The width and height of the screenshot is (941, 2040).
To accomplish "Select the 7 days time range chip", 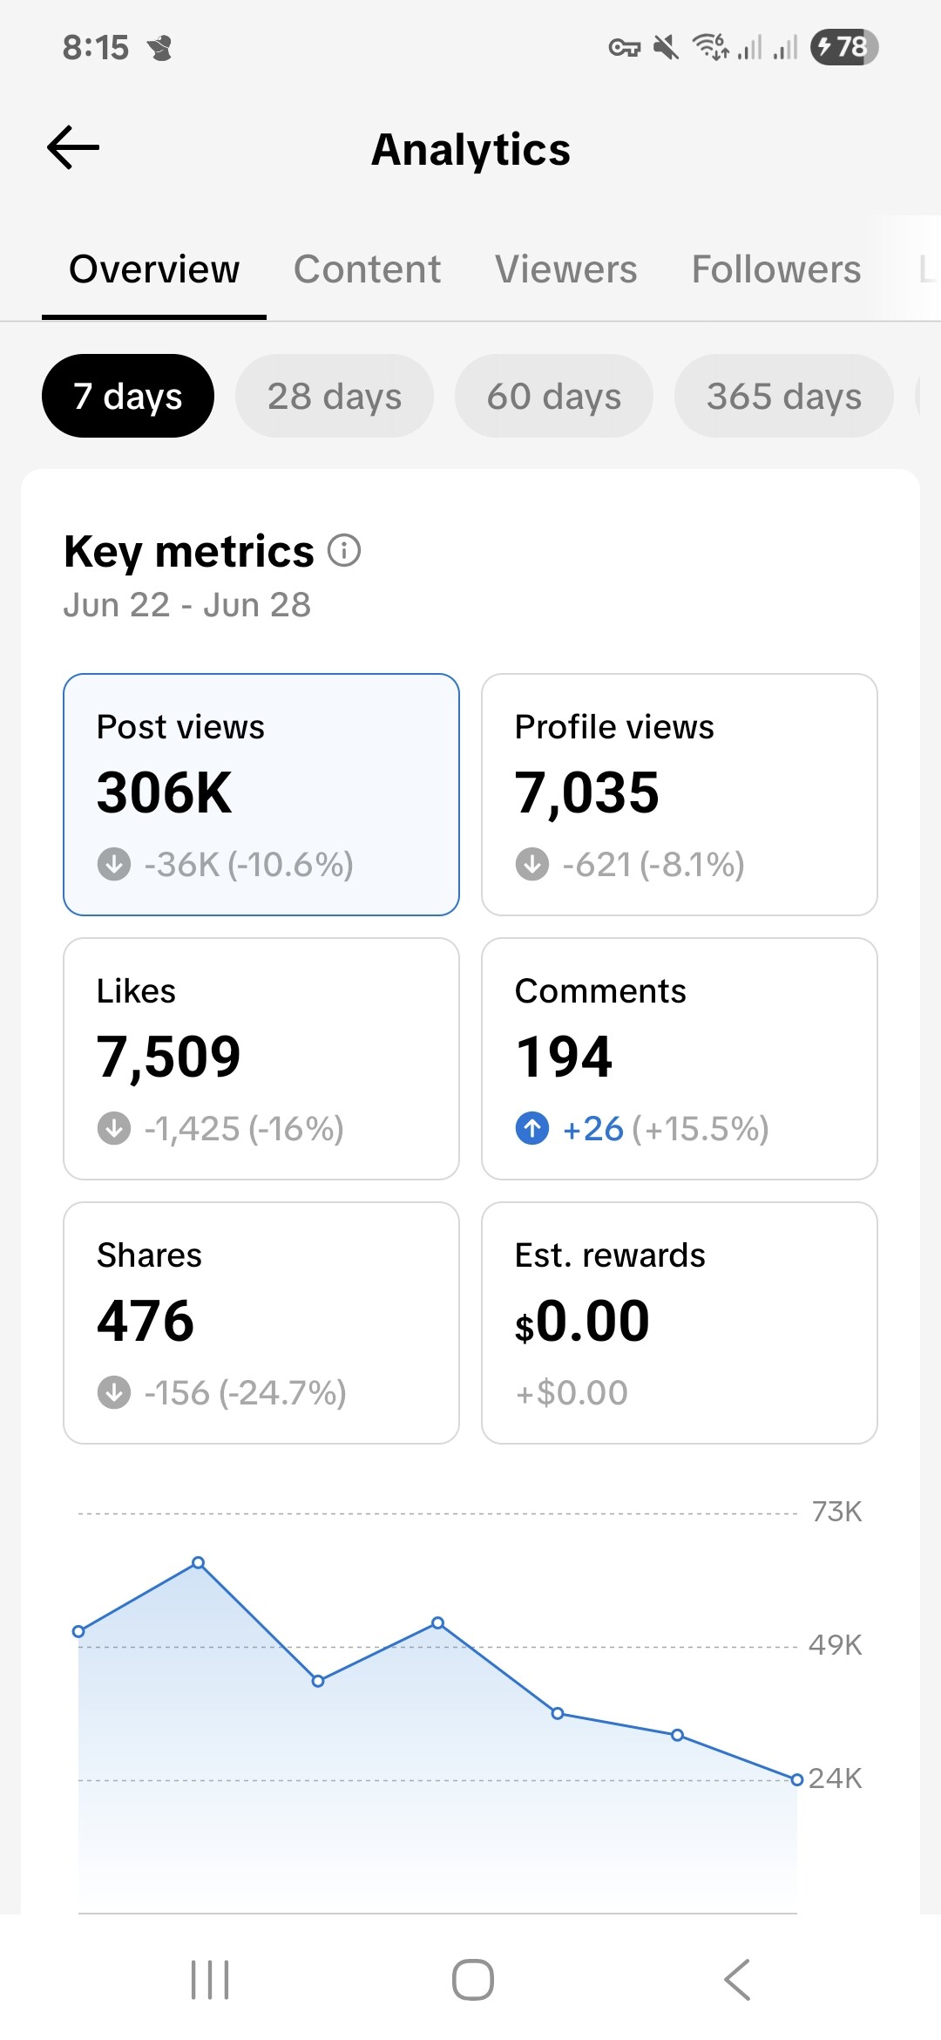I will coord(128,396).
